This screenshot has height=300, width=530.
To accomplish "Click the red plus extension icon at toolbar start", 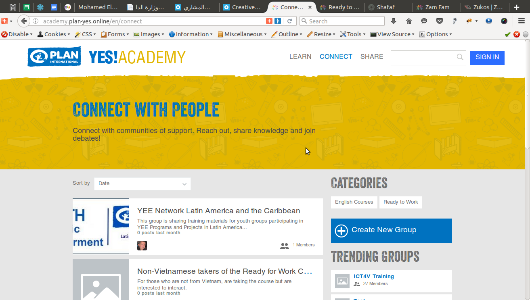I will point(5,21).
